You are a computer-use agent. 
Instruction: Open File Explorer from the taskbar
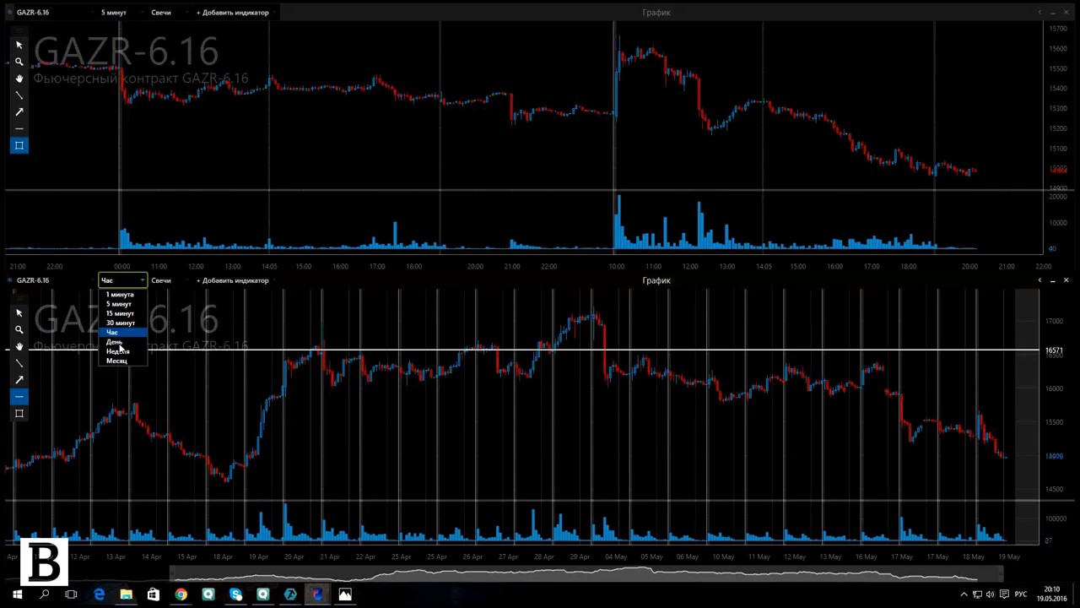[126, 594]
